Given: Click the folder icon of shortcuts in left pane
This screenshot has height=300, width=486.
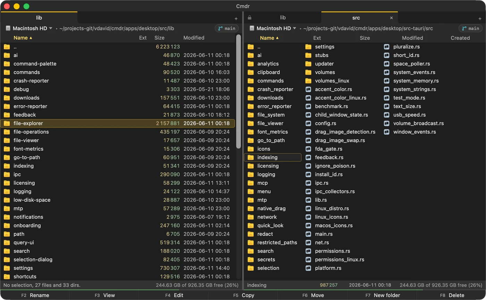Looking at the screenshot, I should [x=7, y=277].
